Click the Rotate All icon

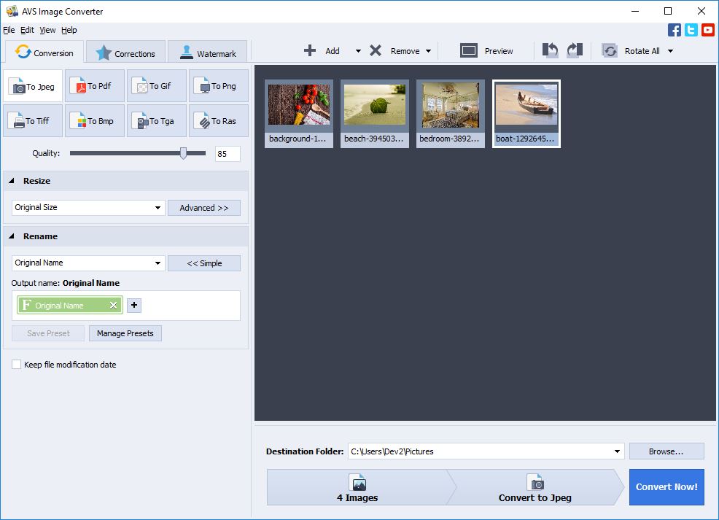click(610, 50)
